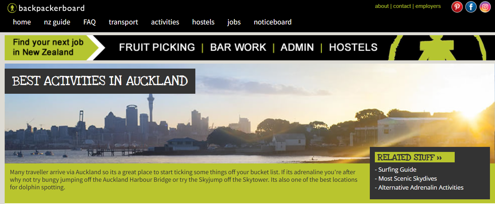495x204 pixels.
Task: Open the Facebook social icon
Action: 471,7
